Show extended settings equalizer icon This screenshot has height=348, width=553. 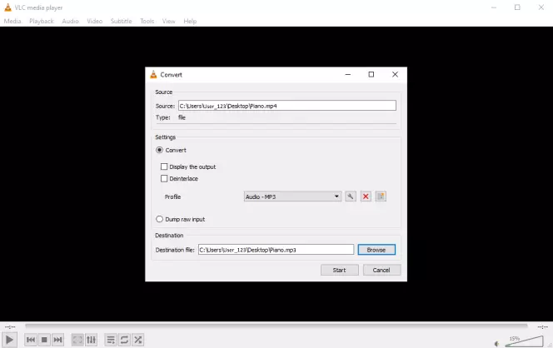coord(91,340)
